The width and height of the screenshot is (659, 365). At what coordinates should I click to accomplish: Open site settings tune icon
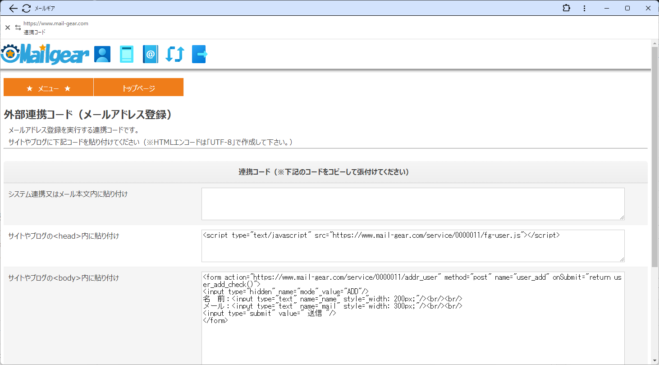click(18, 28)
